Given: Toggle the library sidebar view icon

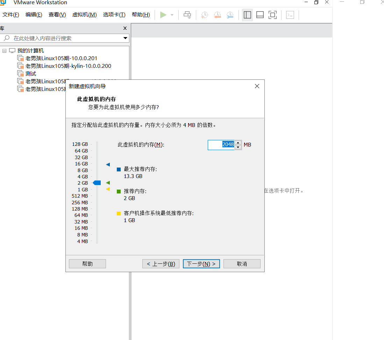Looking at the screenshot, I should tap(247, 15).
